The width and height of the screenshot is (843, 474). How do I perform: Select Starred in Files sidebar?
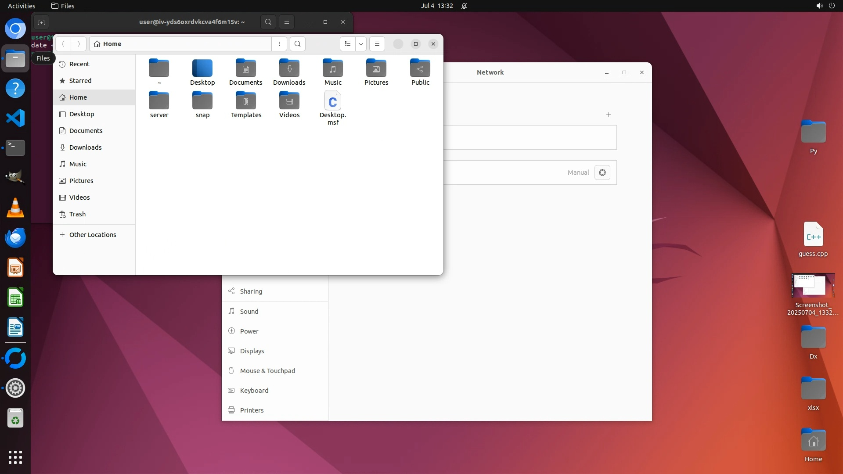pyautogui.click(x=80, y=81)
